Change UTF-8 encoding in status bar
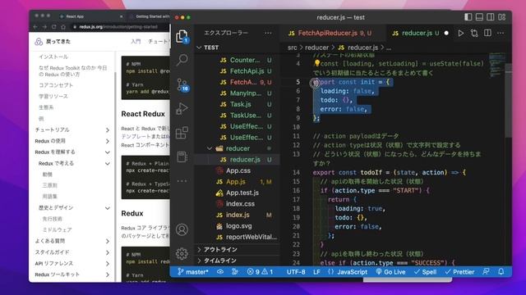This screenshot has height=295, width=526. [x=296, y=272]
